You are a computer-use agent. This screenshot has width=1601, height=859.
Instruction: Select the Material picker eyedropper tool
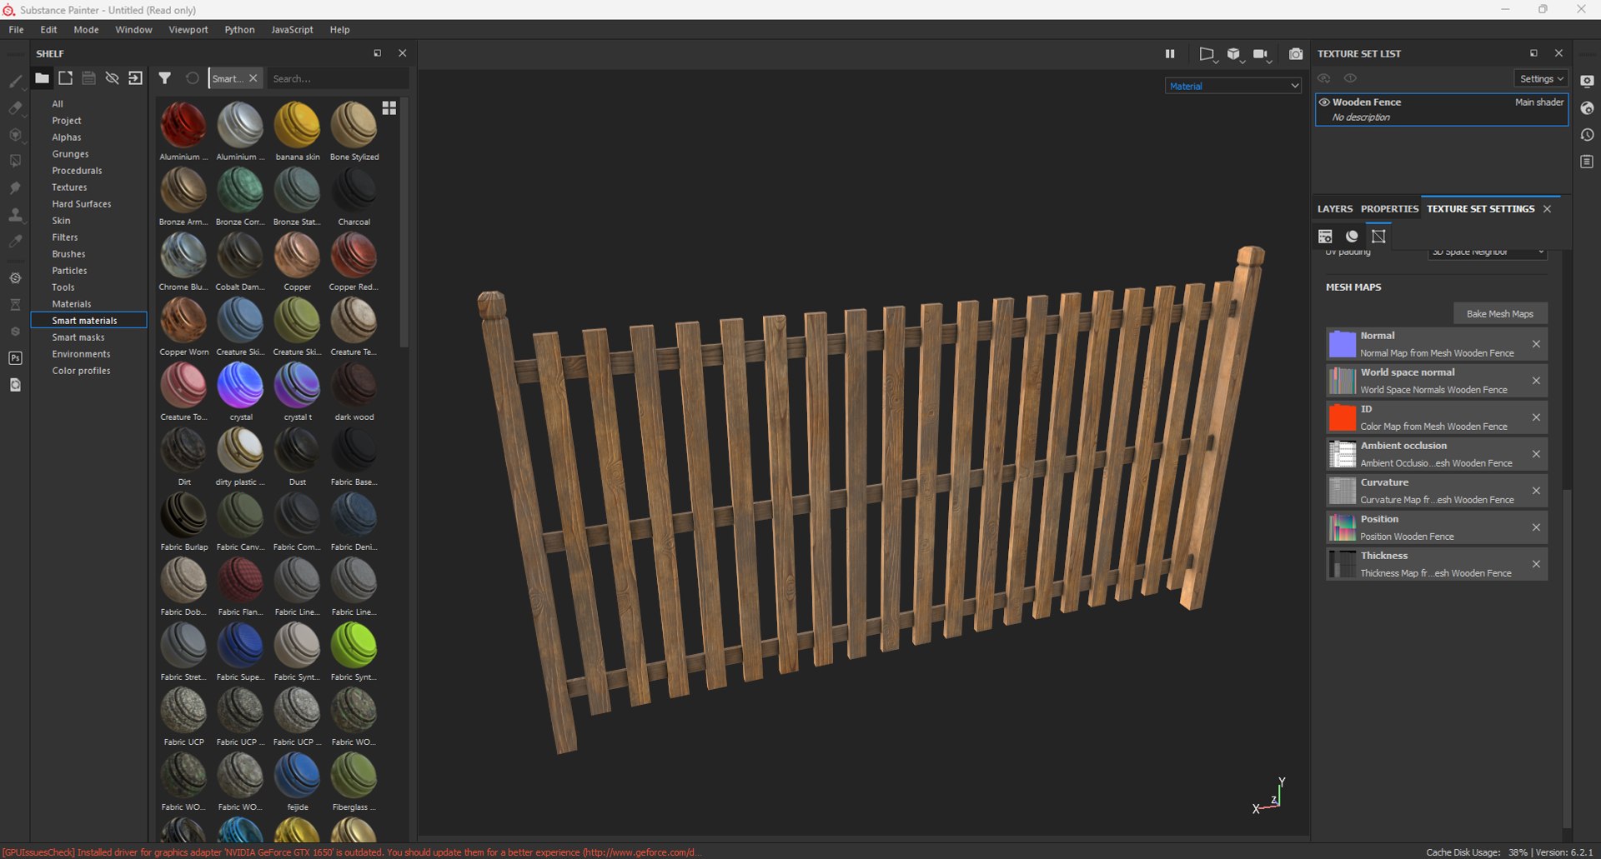coord(15,241)
